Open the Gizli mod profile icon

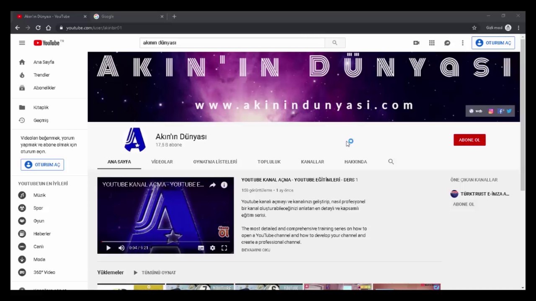click(508, 28)
